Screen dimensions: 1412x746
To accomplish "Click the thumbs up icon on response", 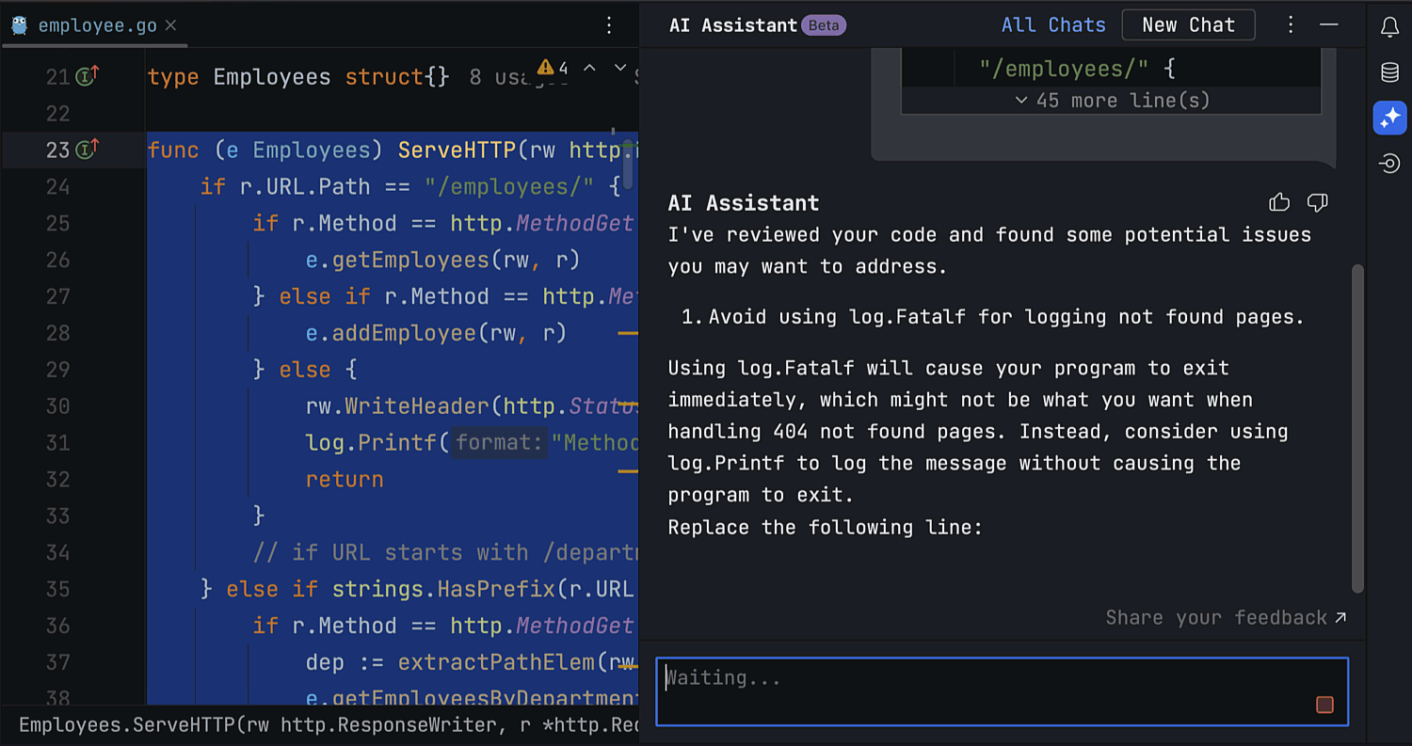I will [x=1279, y=202].
